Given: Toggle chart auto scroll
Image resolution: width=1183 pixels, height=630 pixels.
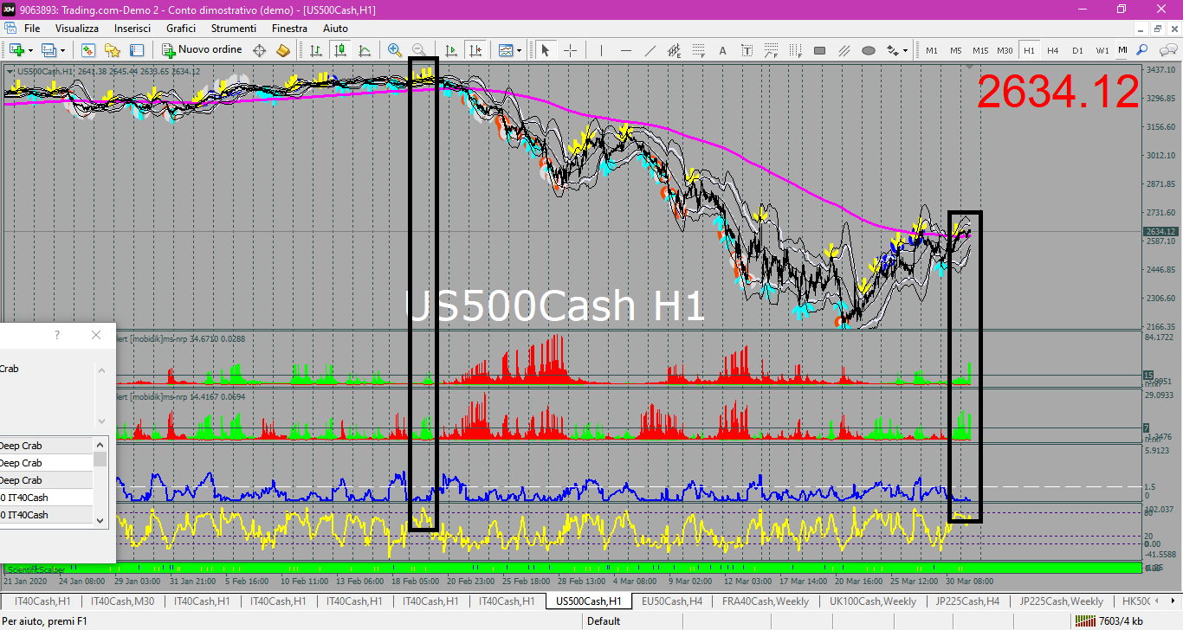Looking at the screenshot, I should (451, 50).
